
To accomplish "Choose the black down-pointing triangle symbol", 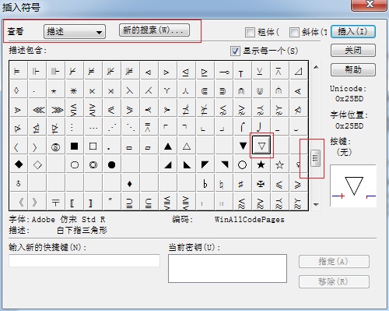I will click(243, 146).
